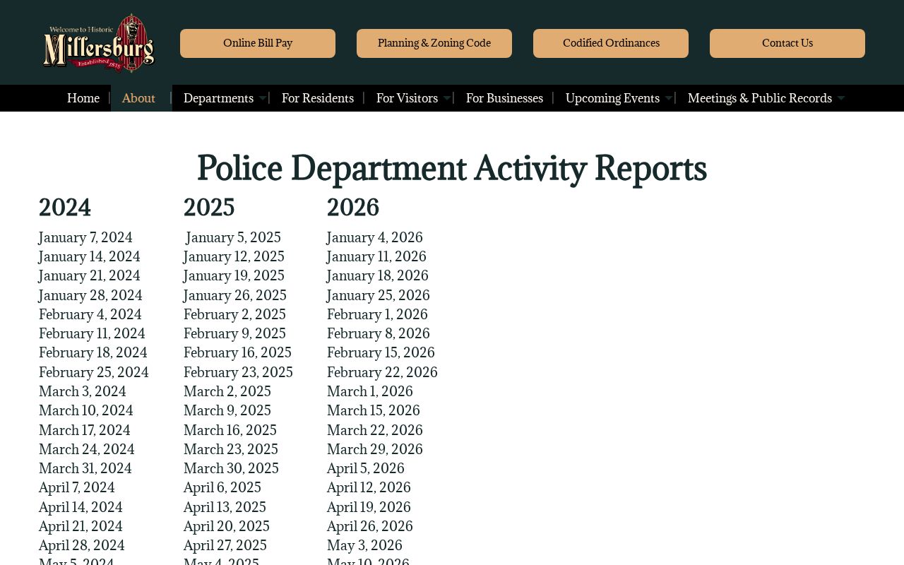Open the April 21, 2024 report
Image resolution: width=904 pixels, height=565 pixels.
81,526
